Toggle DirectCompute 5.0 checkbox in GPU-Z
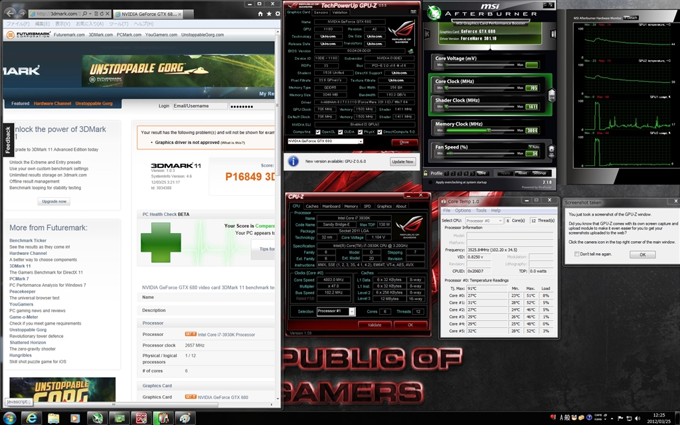This screenshot has height=425, width=680. [x=379, y=132]
